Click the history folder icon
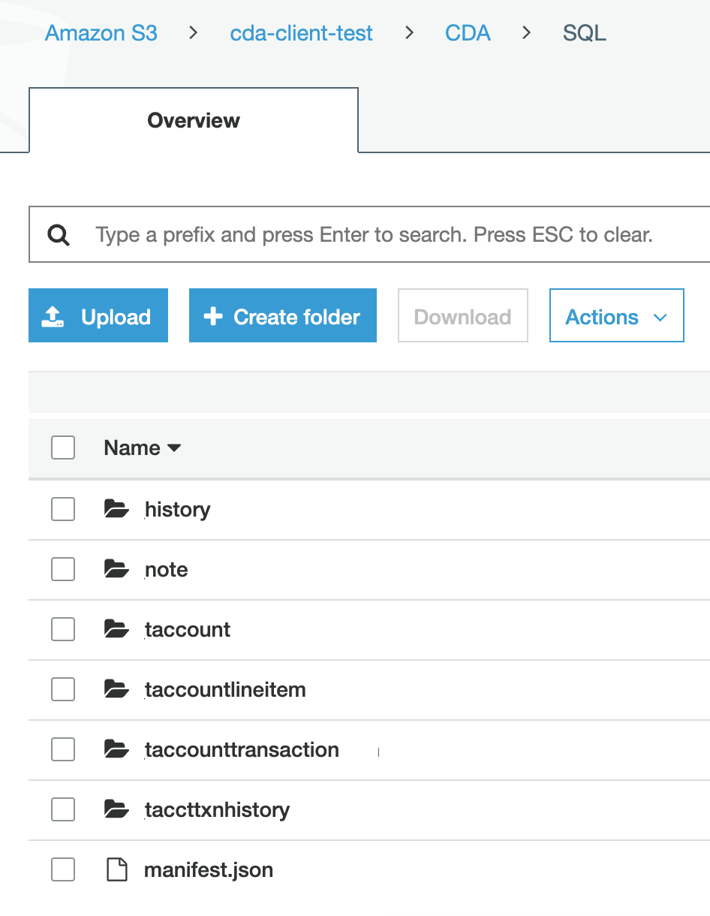710x916 pixels. point(116,510)
